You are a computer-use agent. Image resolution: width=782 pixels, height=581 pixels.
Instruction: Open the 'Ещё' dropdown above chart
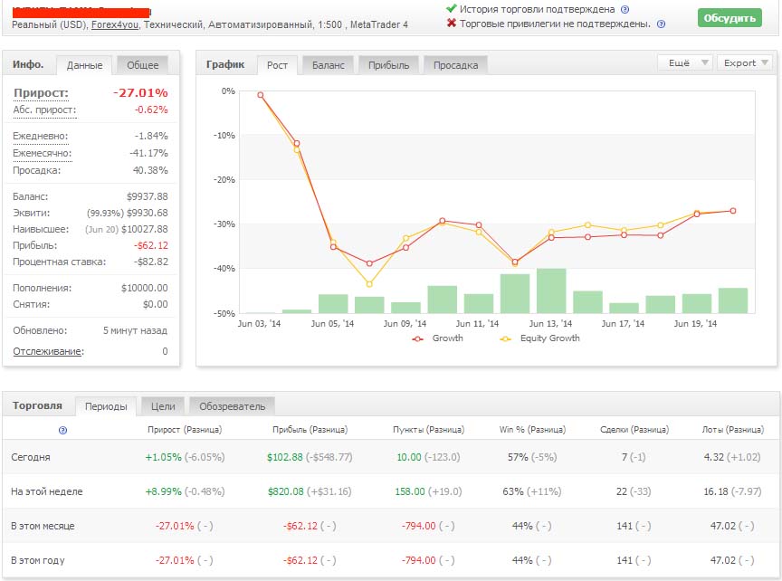click(685, 62)
